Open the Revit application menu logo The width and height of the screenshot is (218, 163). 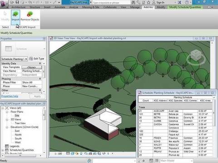pos(3,3)
